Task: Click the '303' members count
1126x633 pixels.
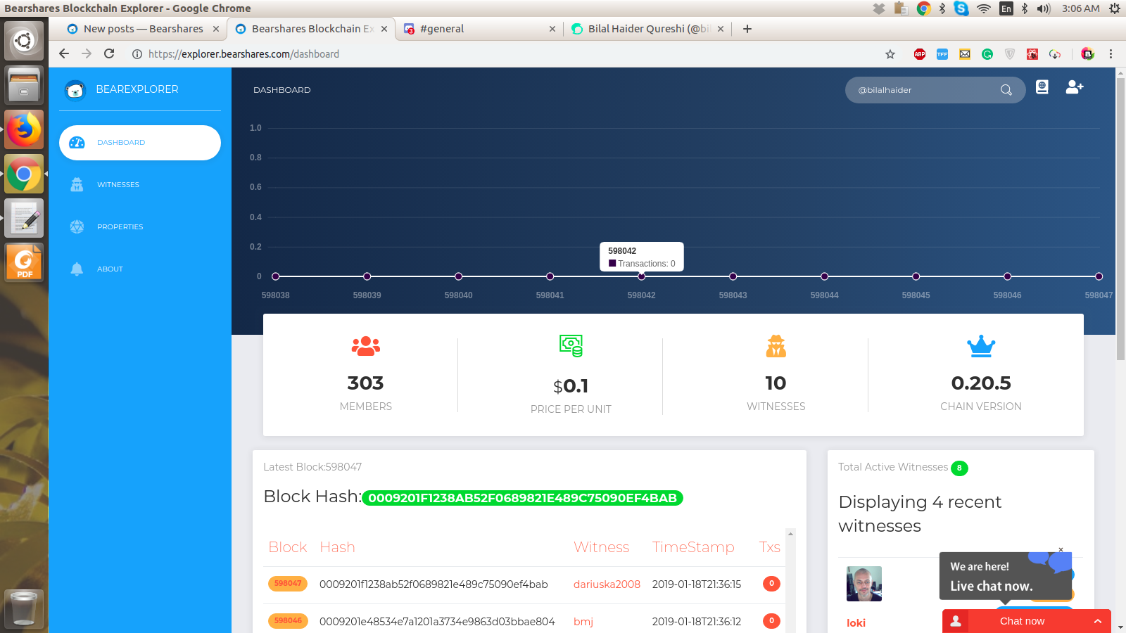Action: click(x=365, y=383)
